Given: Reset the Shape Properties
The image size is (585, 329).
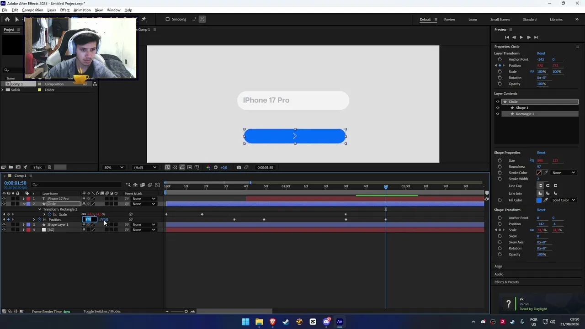Looking at the screenshot, I should tap(541, 153).
